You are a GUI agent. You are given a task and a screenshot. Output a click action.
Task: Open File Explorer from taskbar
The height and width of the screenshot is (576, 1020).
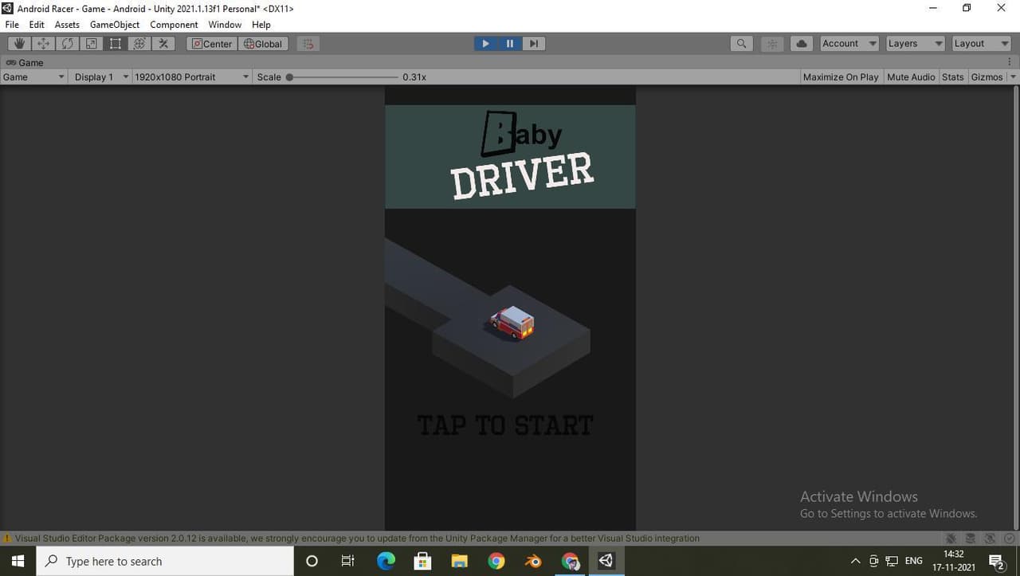[x=459, y=561]
